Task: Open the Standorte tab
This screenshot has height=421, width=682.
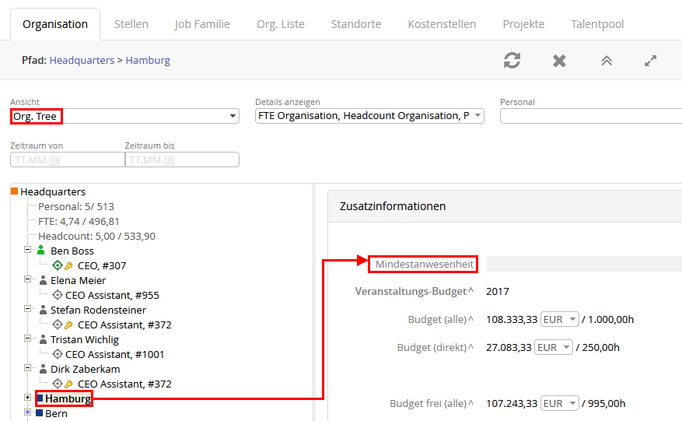Action: [x=356, y=24]
